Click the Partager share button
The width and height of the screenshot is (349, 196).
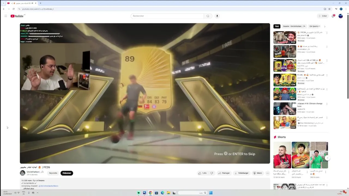(224, 173)
